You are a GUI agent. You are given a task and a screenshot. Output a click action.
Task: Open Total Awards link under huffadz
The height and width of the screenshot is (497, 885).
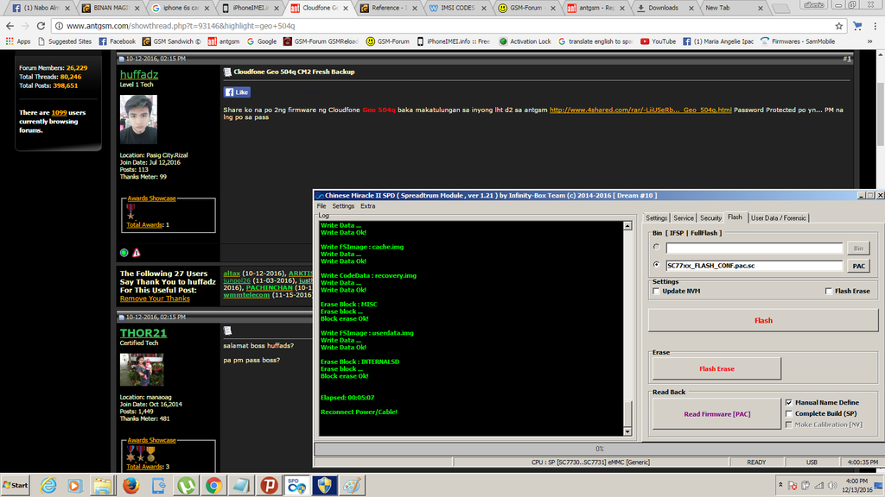pos(144,225)
